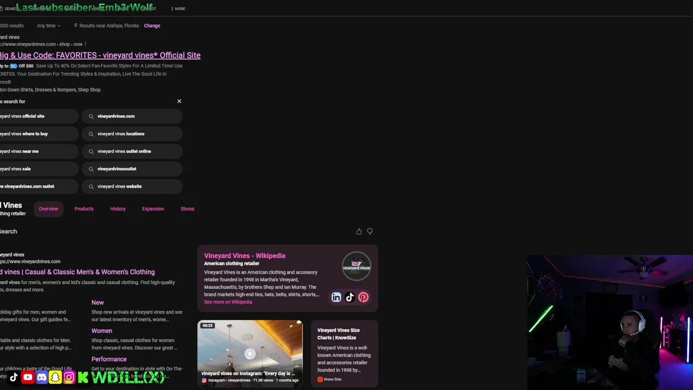
Task: Open the ad options three-dot menu
Action: click(86, 44)
